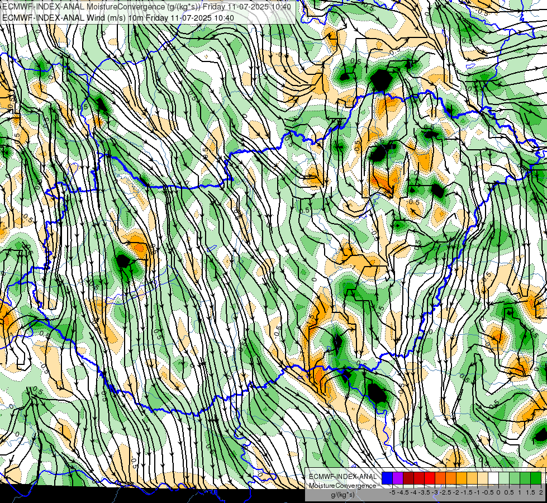The width and height of the screenshot is (547, 503).
Task: Click the pale peach swatch between -1 and -0.5
Action: coord(482,478)
